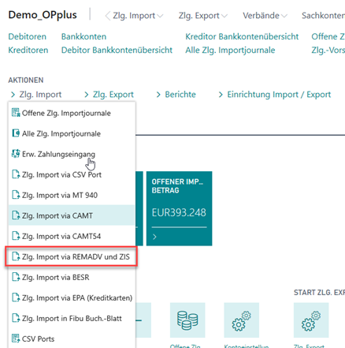Click the CSV Ports list icon

(x=16, y=339)
